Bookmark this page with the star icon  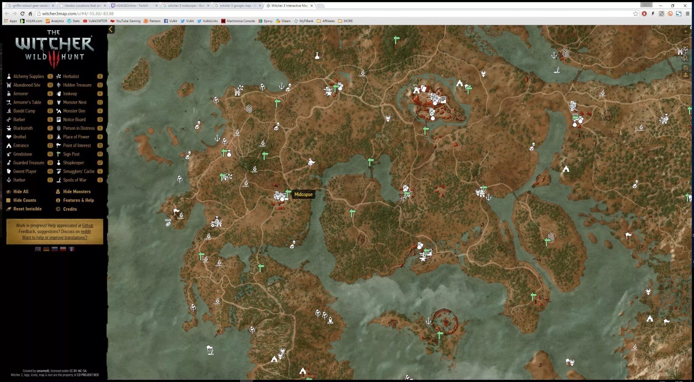(x=635, y=14)
